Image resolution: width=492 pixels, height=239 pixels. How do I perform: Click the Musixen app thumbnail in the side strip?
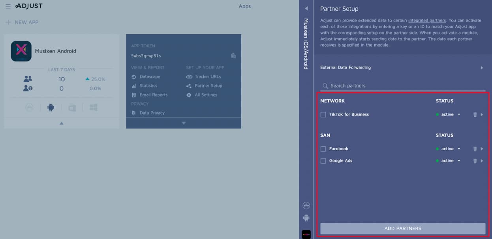coord(306,234)
